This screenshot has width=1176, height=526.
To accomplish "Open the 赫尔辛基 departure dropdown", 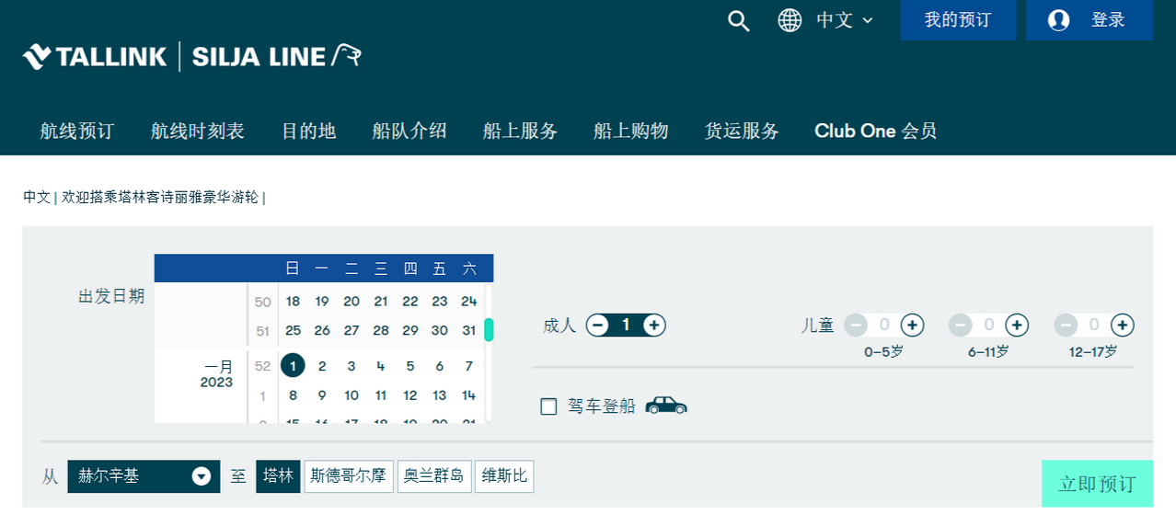I will tap(144, 476).
